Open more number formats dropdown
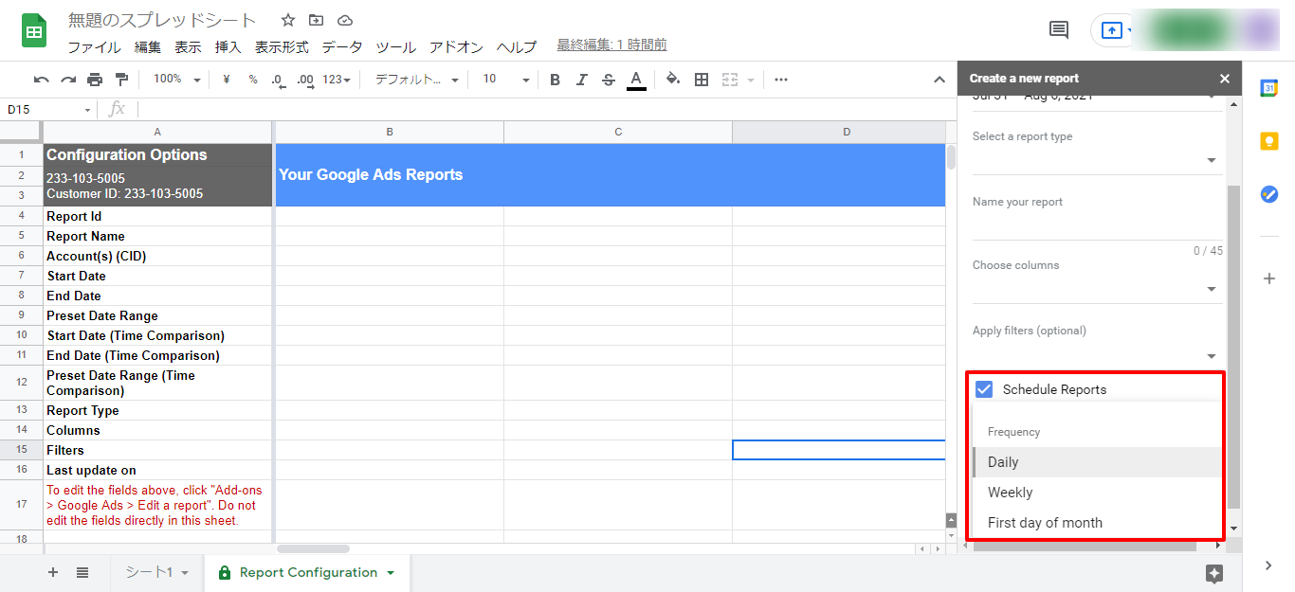Image resolution: width=1295 pixels, height=592 pixels. (337, 80)
